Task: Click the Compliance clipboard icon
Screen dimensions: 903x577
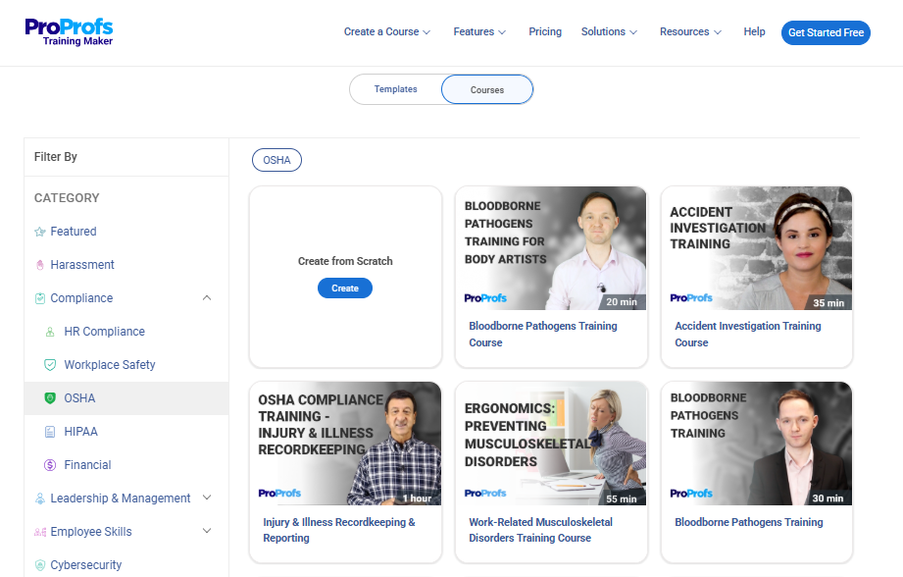Action: tap(40, 298)
